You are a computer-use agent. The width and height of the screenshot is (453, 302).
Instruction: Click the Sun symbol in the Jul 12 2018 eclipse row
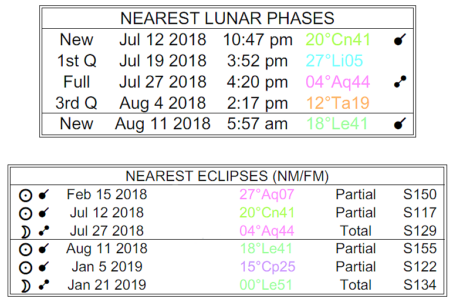(25, 213)
